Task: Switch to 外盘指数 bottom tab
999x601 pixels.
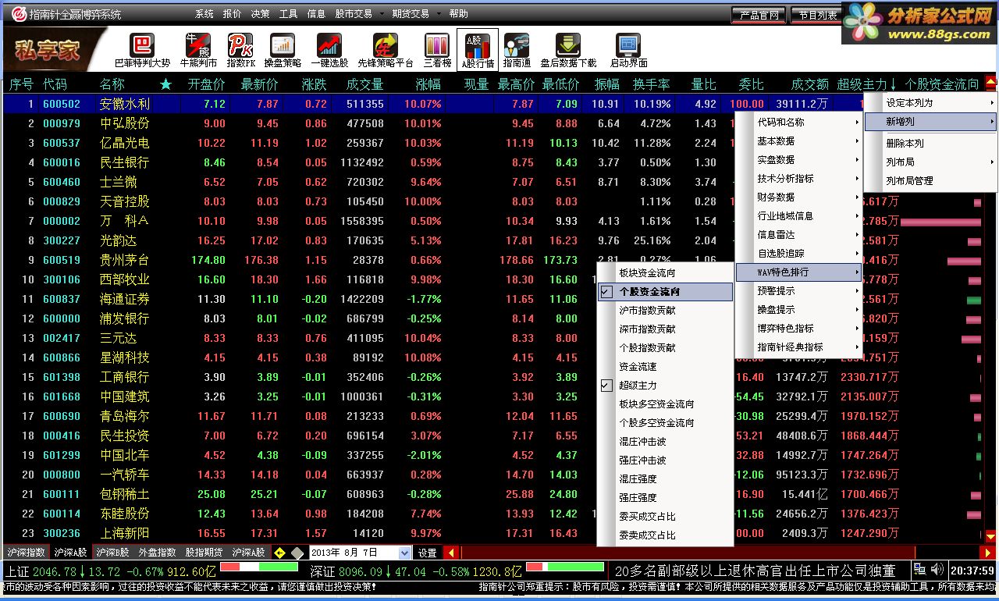Action: pos(157,553)
